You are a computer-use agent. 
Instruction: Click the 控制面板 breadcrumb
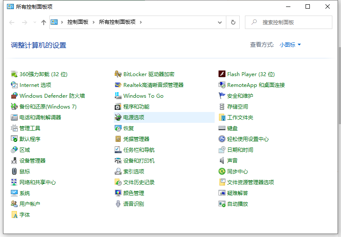pyautogui.click(x=78, y=22)
